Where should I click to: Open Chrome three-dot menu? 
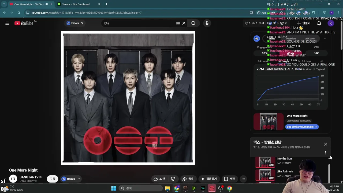(x=339, y=13)
